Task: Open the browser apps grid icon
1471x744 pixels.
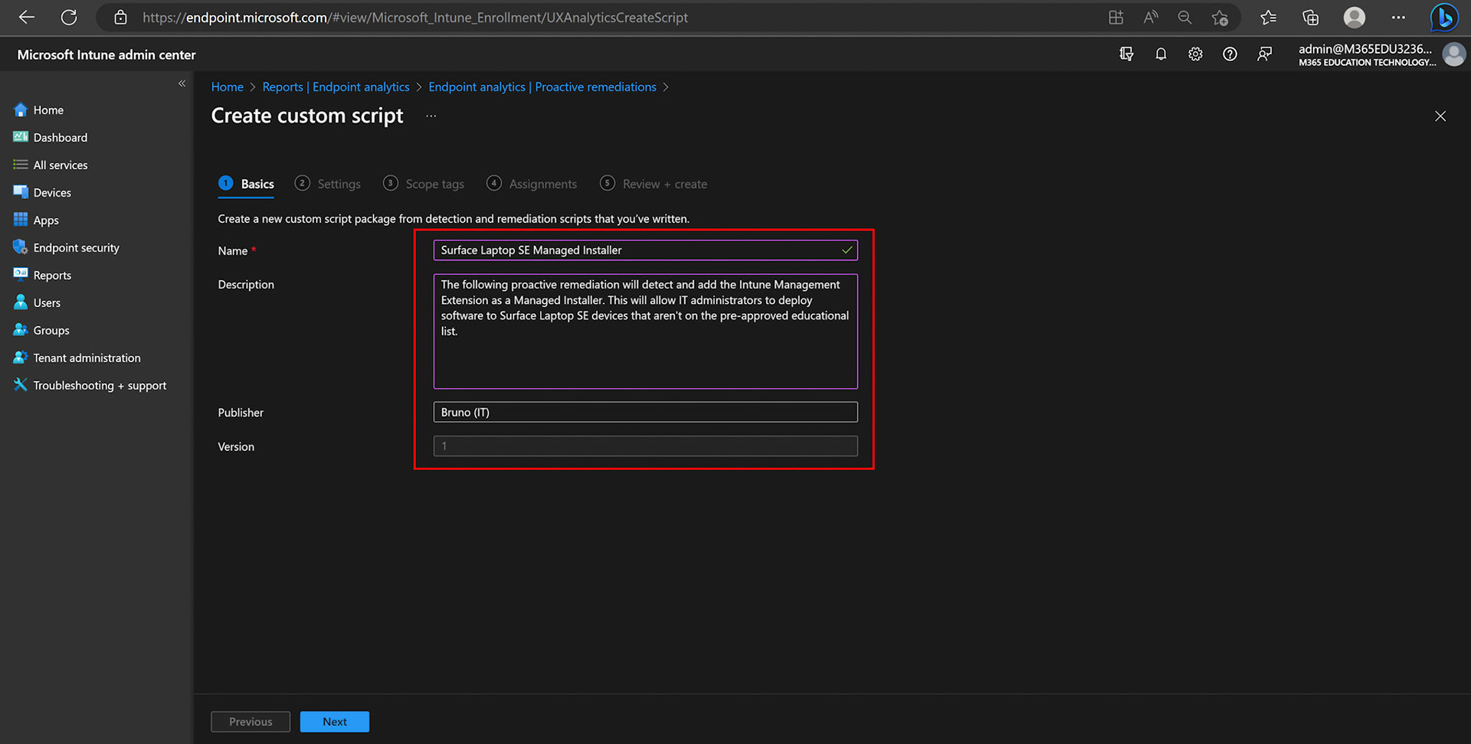Action: (x=1116, y=17)
